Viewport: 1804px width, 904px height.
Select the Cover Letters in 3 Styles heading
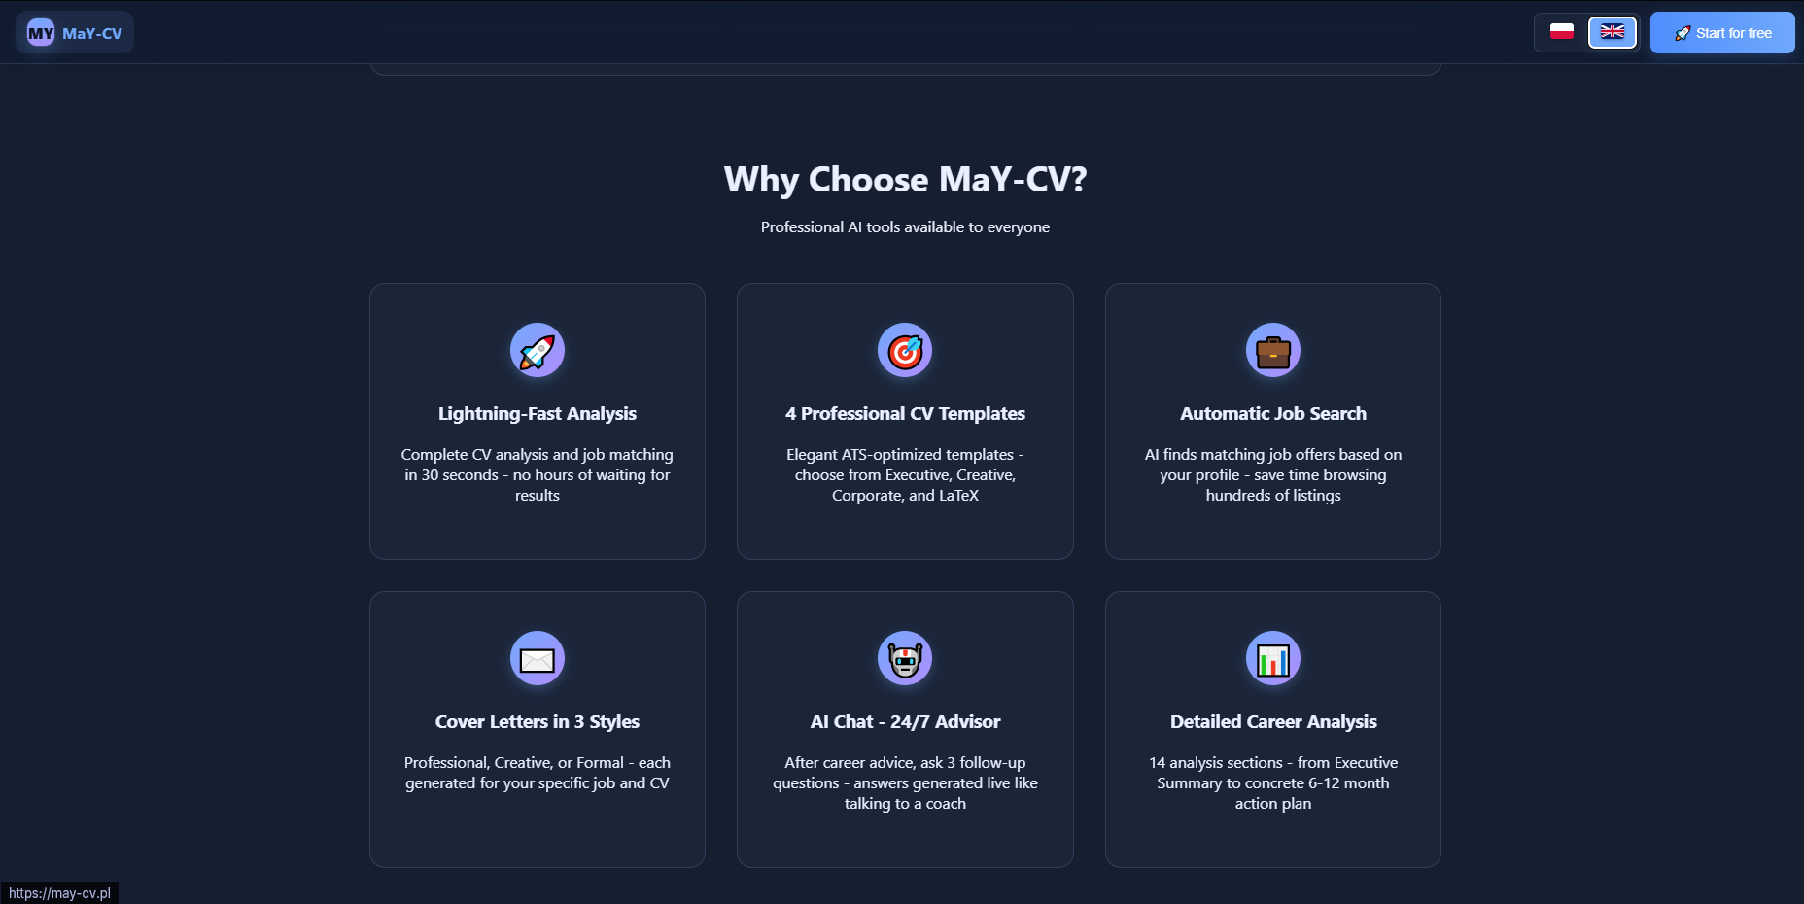coord(538,722)
